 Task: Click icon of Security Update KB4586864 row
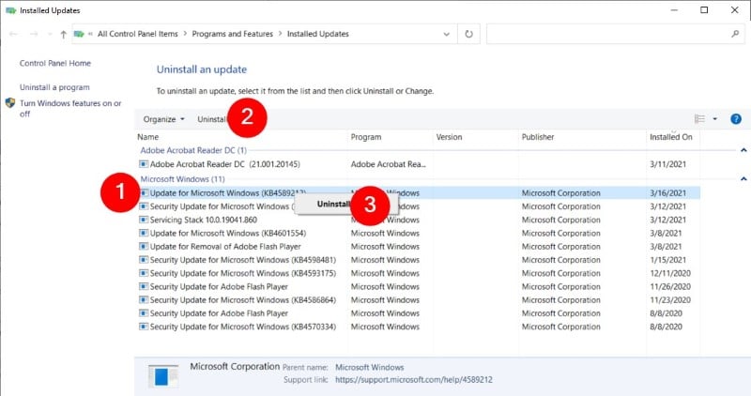pyautogui.click(x=144, y=300)
